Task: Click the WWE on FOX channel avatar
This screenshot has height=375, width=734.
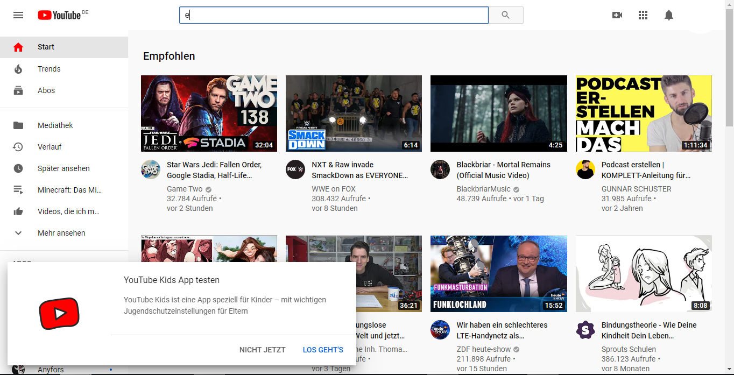Action: [x=295, y=169]
